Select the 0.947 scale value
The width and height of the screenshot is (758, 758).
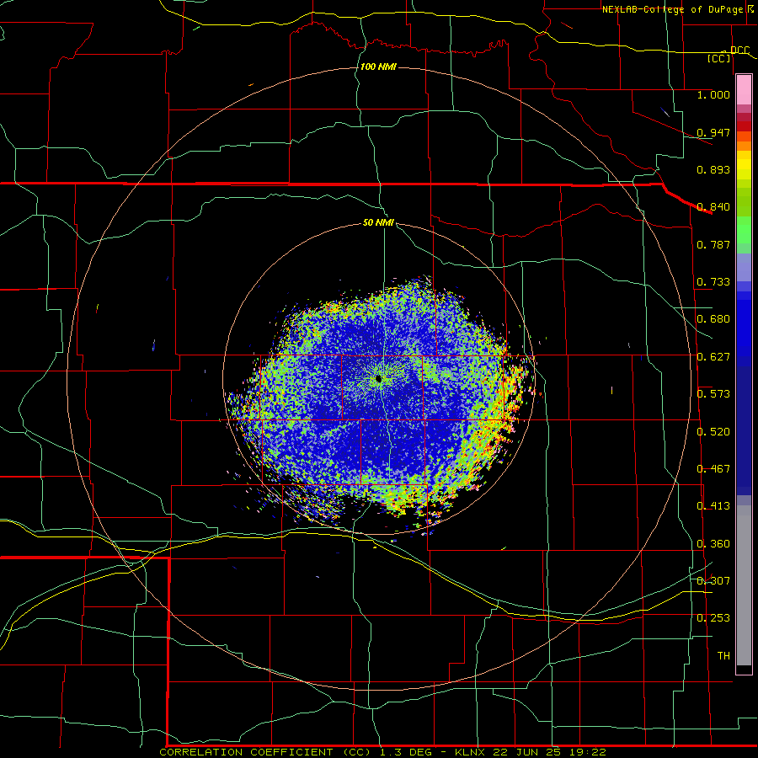[713, 132]
